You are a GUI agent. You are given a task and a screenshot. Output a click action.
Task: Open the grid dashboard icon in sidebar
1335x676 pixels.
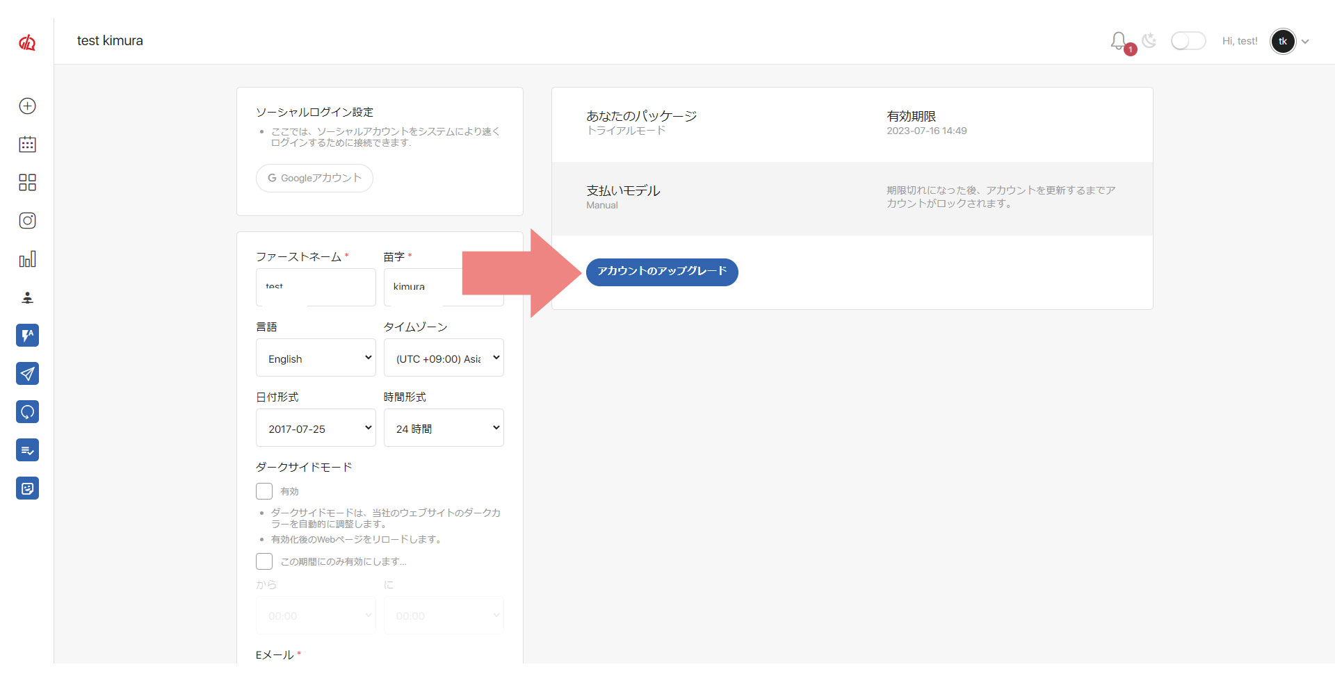pyautogui.click(x=27, y=183)
